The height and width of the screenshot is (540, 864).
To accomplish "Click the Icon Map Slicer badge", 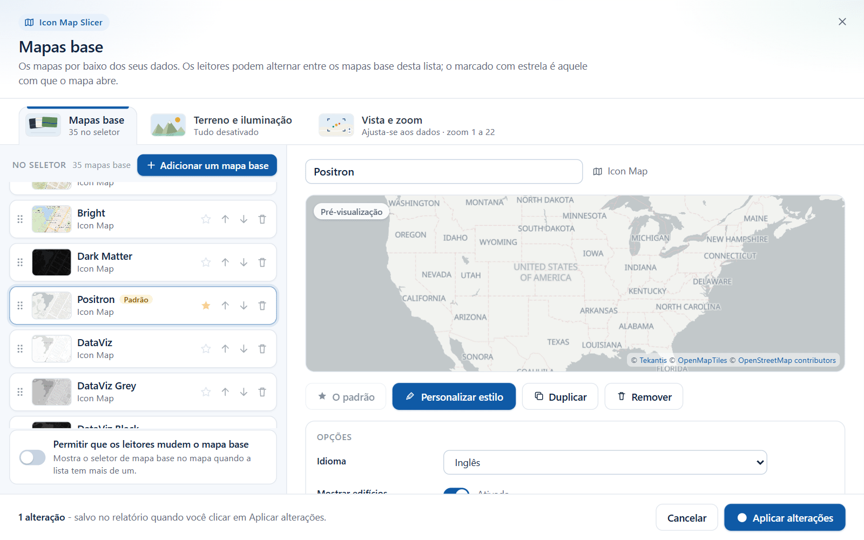I will (64, 22).
